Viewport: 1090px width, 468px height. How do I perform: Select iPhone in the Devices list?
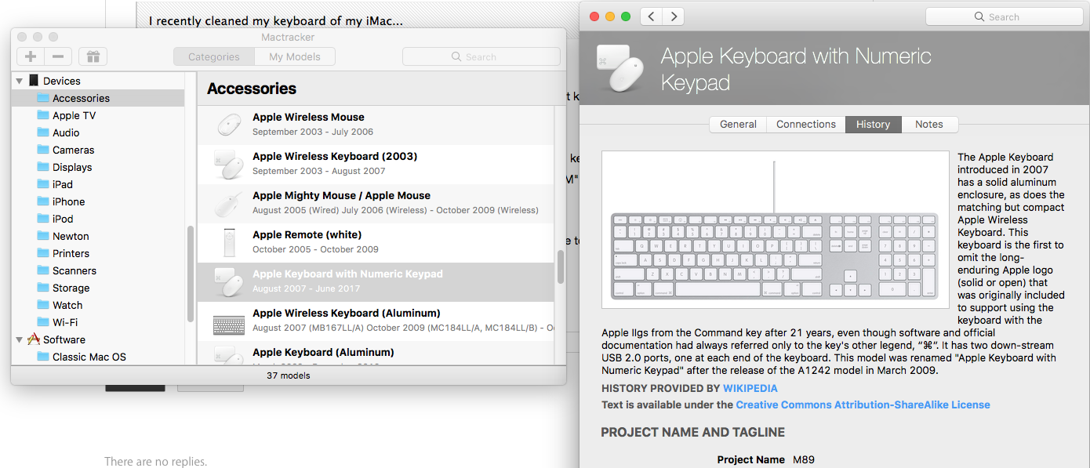tap(98, 201)
